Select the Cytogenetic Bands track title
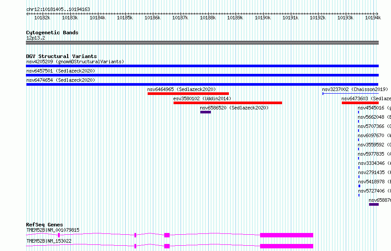The width and height of the screenshot is (391, 251). [52, 33]
